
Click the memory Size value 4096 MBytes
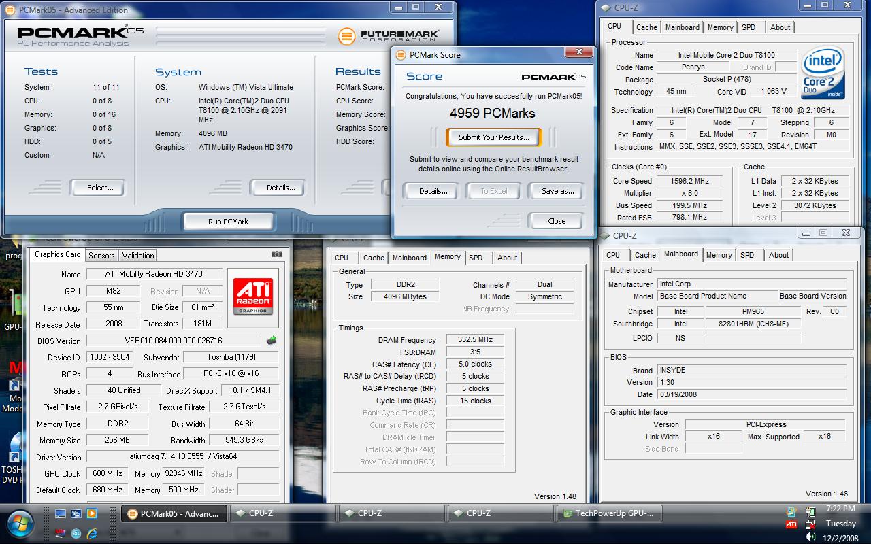405,296
